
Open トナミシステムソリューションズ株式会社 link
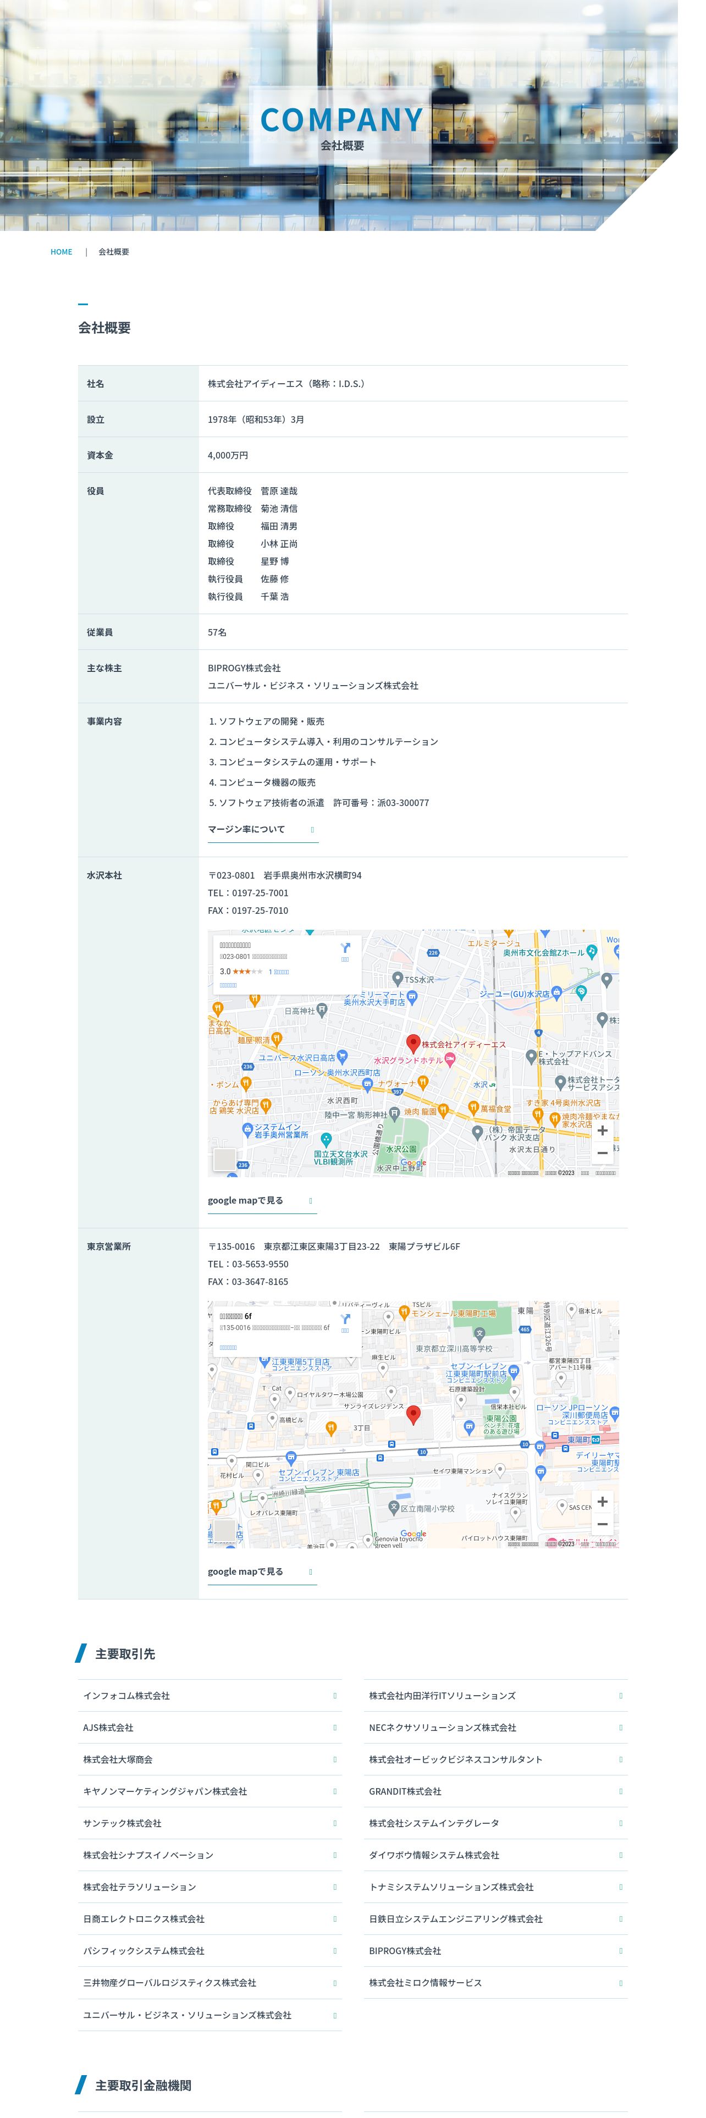tap(495, 1888)
